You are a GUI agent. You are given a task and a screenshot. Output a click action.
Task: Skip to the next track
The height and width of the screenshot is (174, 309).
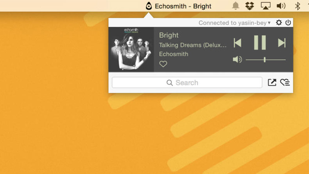coord(281,43)
